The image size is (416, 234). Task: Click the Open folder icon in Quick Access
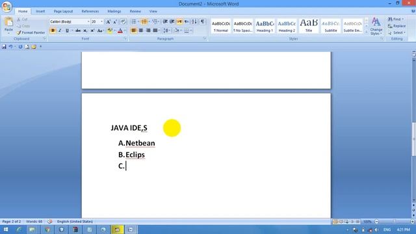point(34,47)
